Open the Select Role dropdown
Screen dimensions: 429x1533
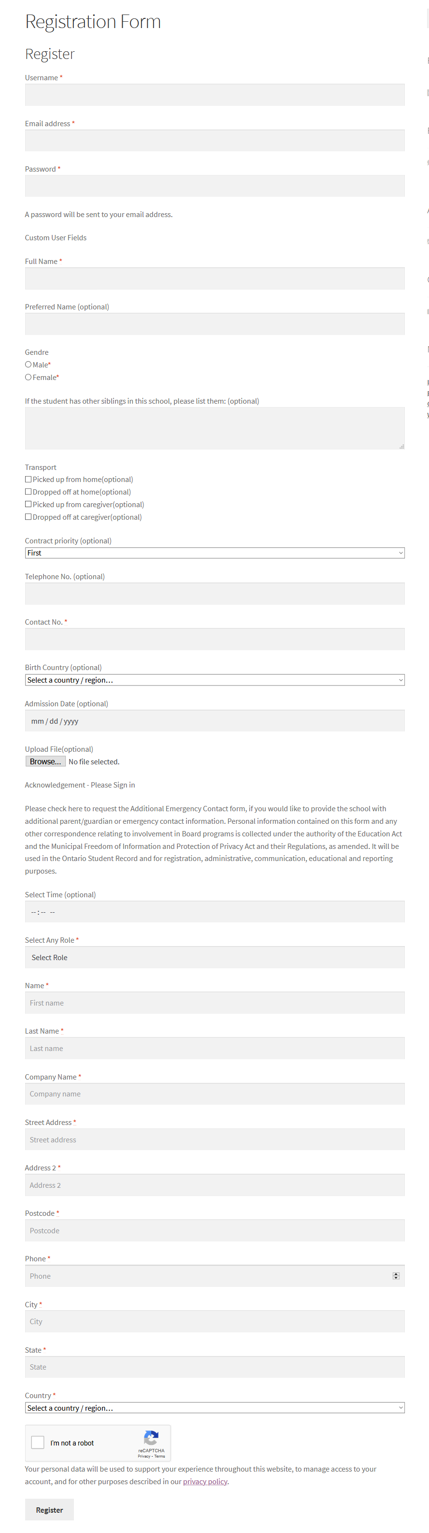[x=214, y=957]
